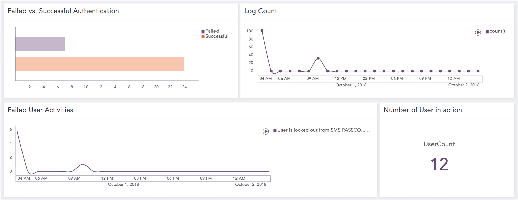Click the 'Number of User in action' title

(x=422, y=110)
